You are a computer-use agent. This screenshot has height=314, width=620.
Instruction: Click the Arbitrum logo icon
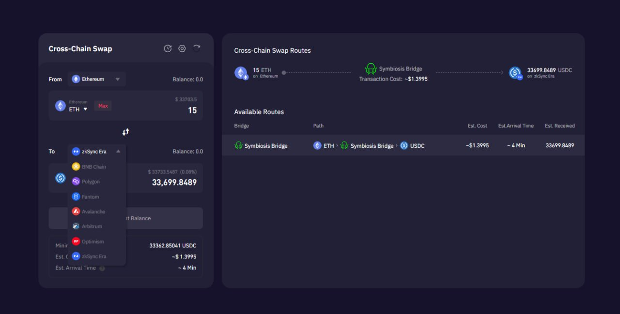[x=76, y=227]
